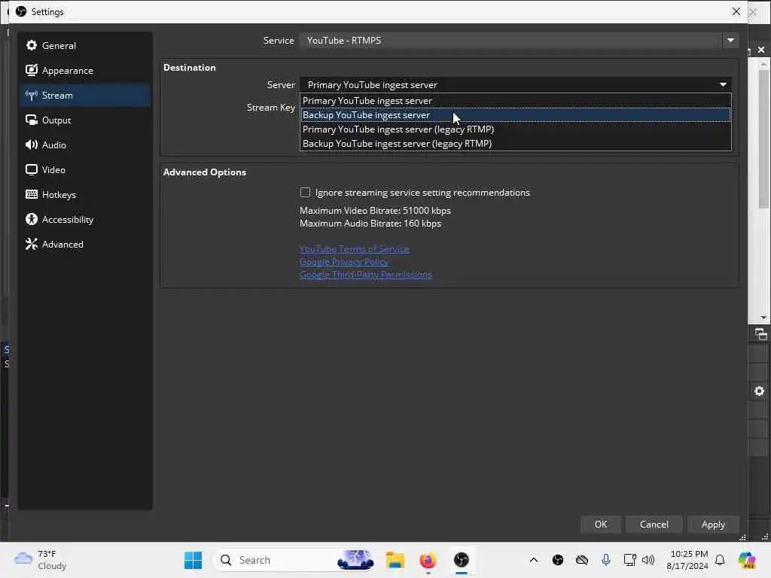Click the undock panel icon in OBS window

coord(760,335)
